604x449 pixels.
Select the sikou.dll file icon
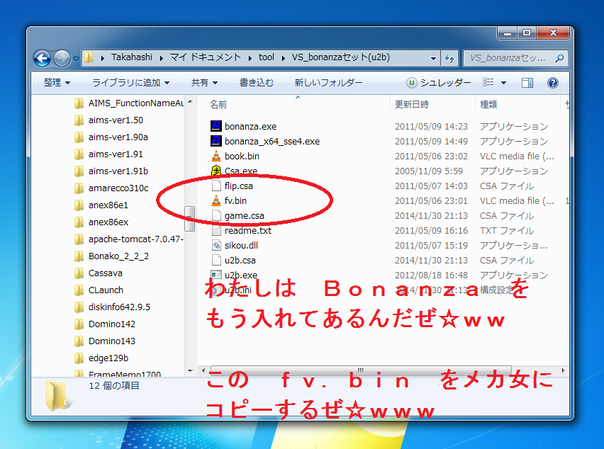click(216, 245)
